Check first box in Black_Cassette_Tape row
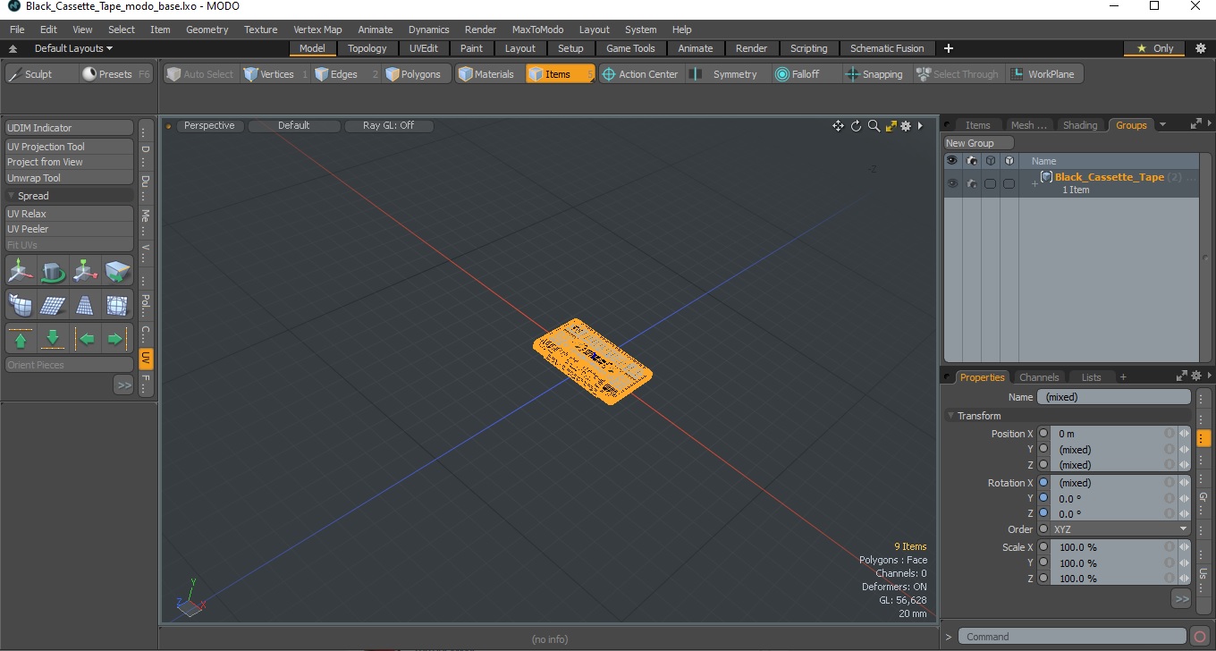Viewport: 1216px width, 651px height. [x=990, y=183]
